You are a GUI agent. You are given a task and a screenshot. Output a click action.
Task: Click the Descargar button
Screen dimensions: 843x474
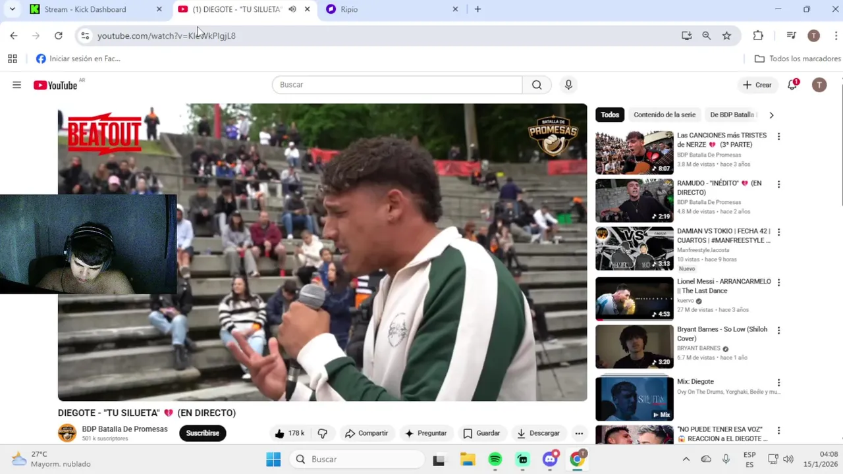[x=538, y=433]
